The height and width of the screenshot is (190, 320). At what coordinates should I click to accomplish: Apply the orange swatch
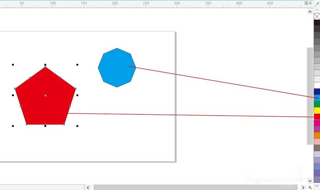[317, 135]
